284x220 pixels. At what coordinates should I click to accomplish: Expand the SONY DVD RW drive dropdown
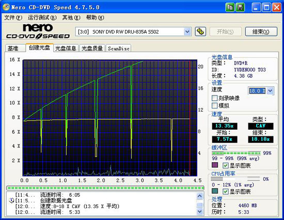(187, 32)
